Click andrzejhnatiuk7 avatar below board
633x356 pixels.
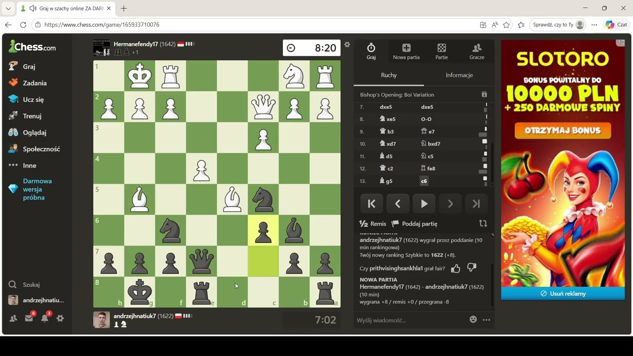(101, 320)
